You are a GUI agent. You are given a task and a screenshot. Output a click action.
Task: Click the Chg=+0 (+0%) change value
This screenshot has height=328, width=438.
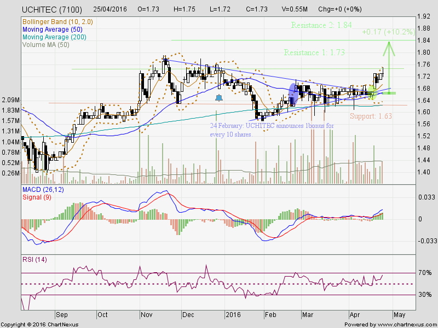click(340, 9)
